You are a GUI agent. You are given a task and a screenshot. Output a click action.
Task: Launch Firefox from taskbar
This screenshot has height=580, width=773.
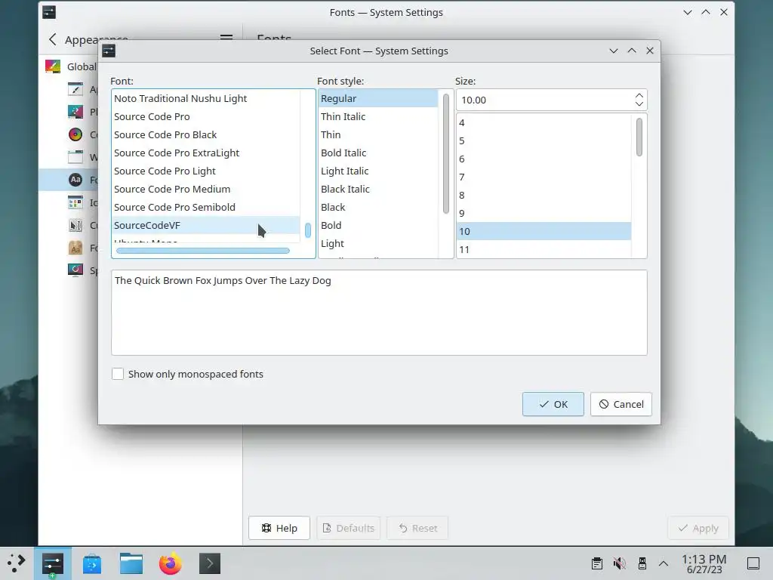click(170, 563)
